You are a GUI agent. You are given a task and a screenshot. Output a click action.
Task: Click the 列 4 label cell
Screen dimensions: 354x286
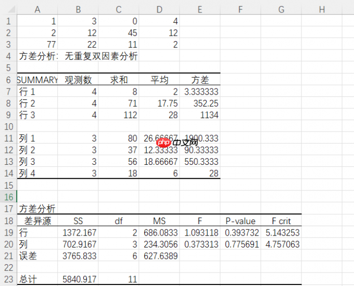coord(37,173)
